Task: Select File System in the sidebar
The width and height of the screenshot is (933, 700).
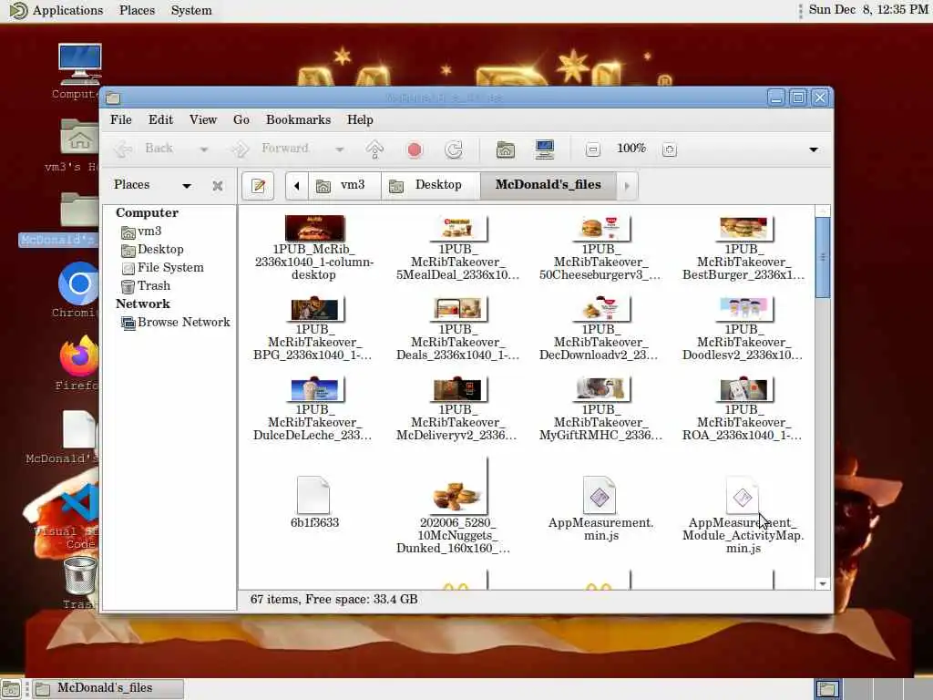Action: 162,268
